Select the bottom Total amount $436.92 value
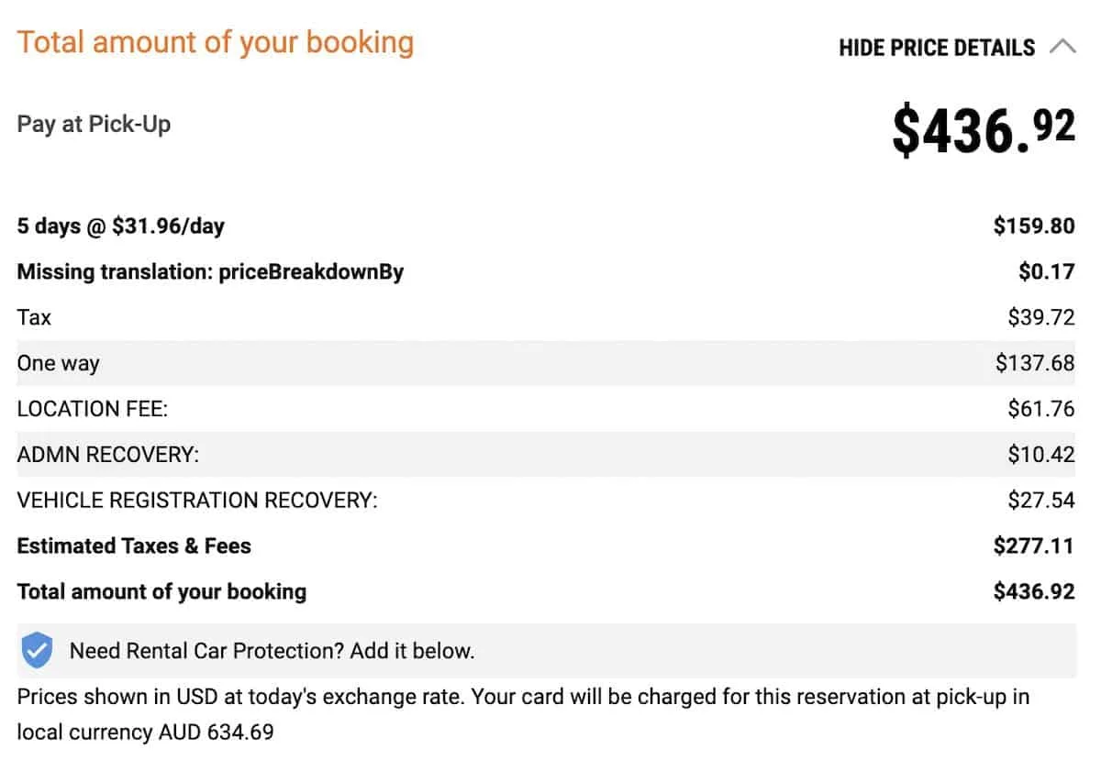1101x760 pixels. pyautogui.click(x=1034, y=592)
